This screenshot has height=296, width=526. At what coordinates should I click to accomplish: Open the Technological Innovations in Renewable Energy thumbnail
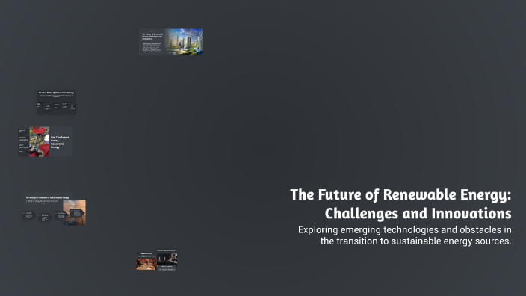pos(54,209)
